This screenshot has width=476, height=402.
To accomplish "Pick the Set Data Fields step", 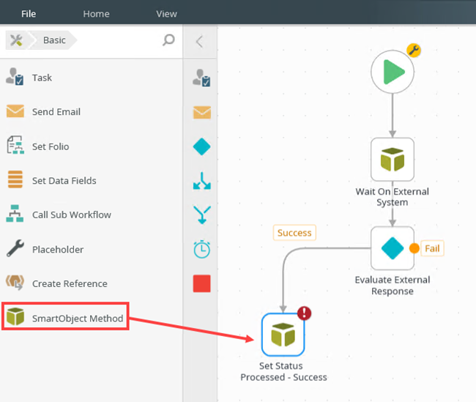I will click(x=64, y=181).
